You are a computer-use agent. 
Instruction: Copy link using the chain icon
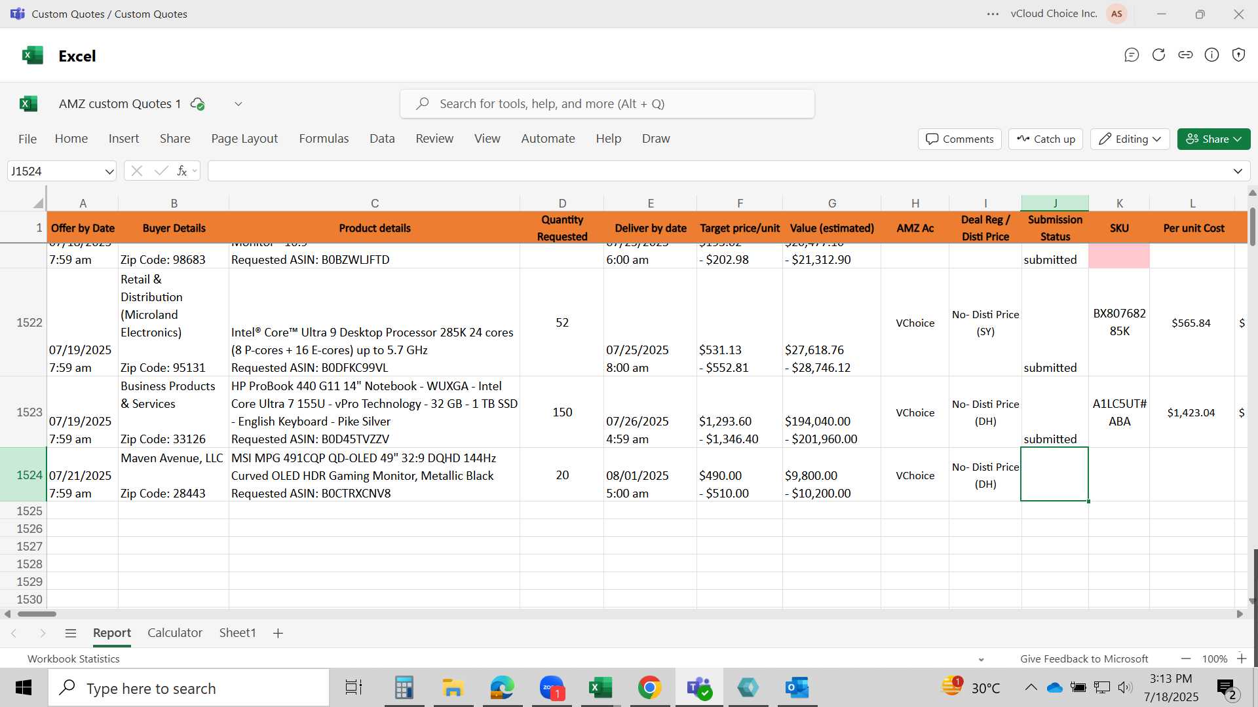pyautogui.click(x=1185, y=55)
